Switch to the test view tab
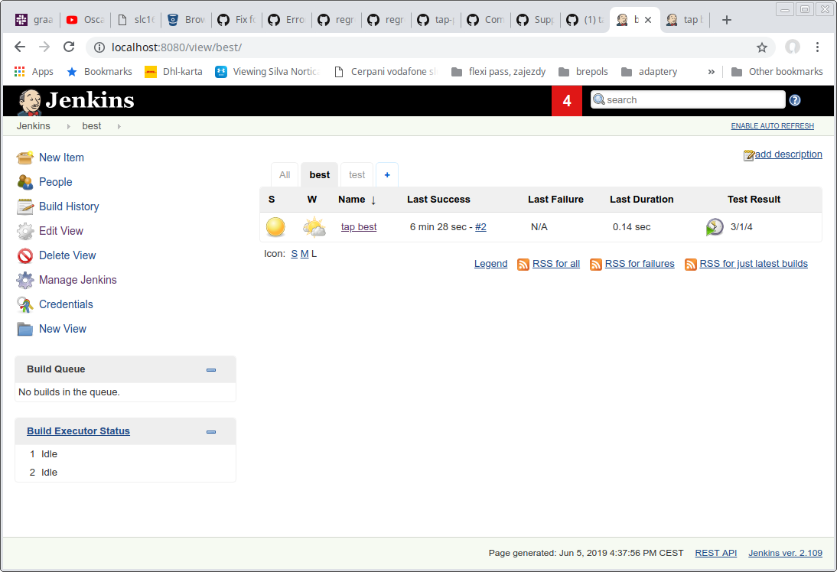837x572 pixels. click(357, 175)
